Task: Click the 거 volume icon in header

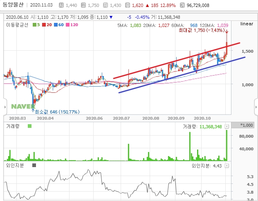Action: pyautogui.click(x=182, y=5)
